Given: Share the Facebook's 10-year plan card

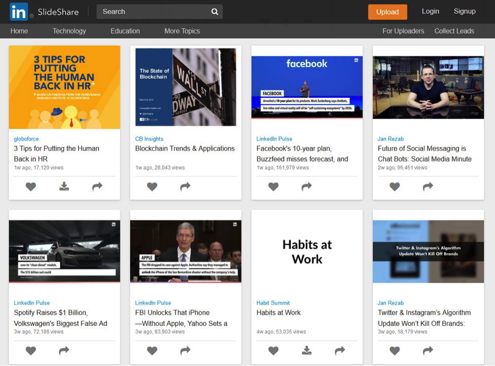Looking at the screenshot, I should (x=307, y=186).
